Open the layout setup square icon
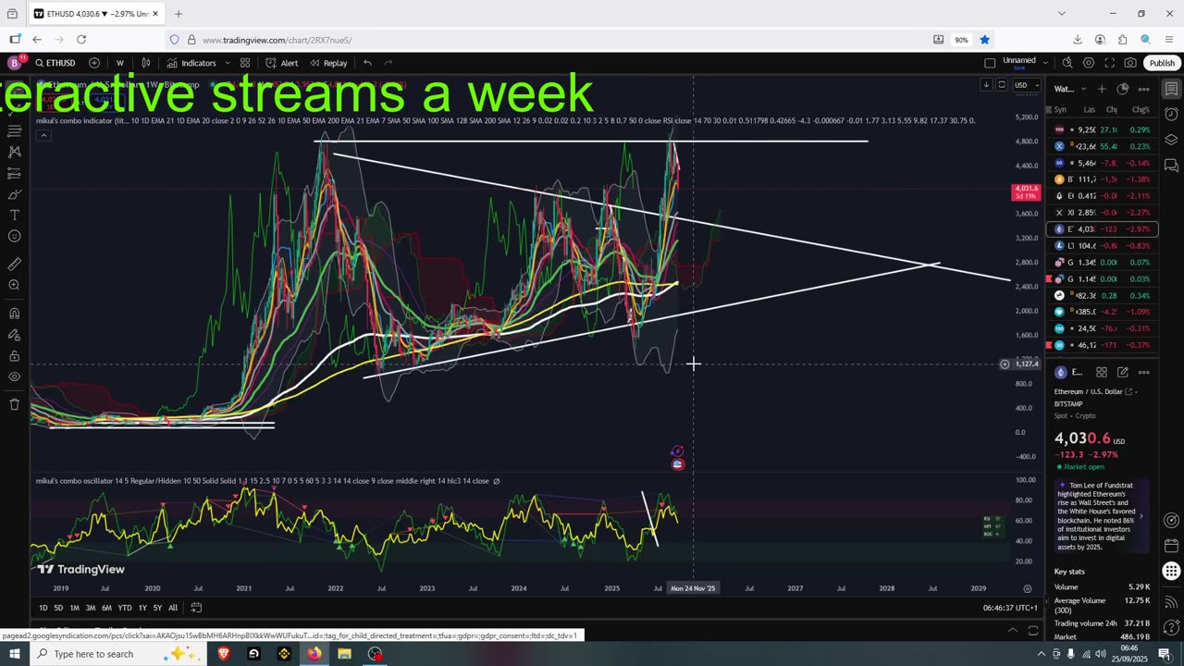This screenshot has height=666, width=1184. 990,63
